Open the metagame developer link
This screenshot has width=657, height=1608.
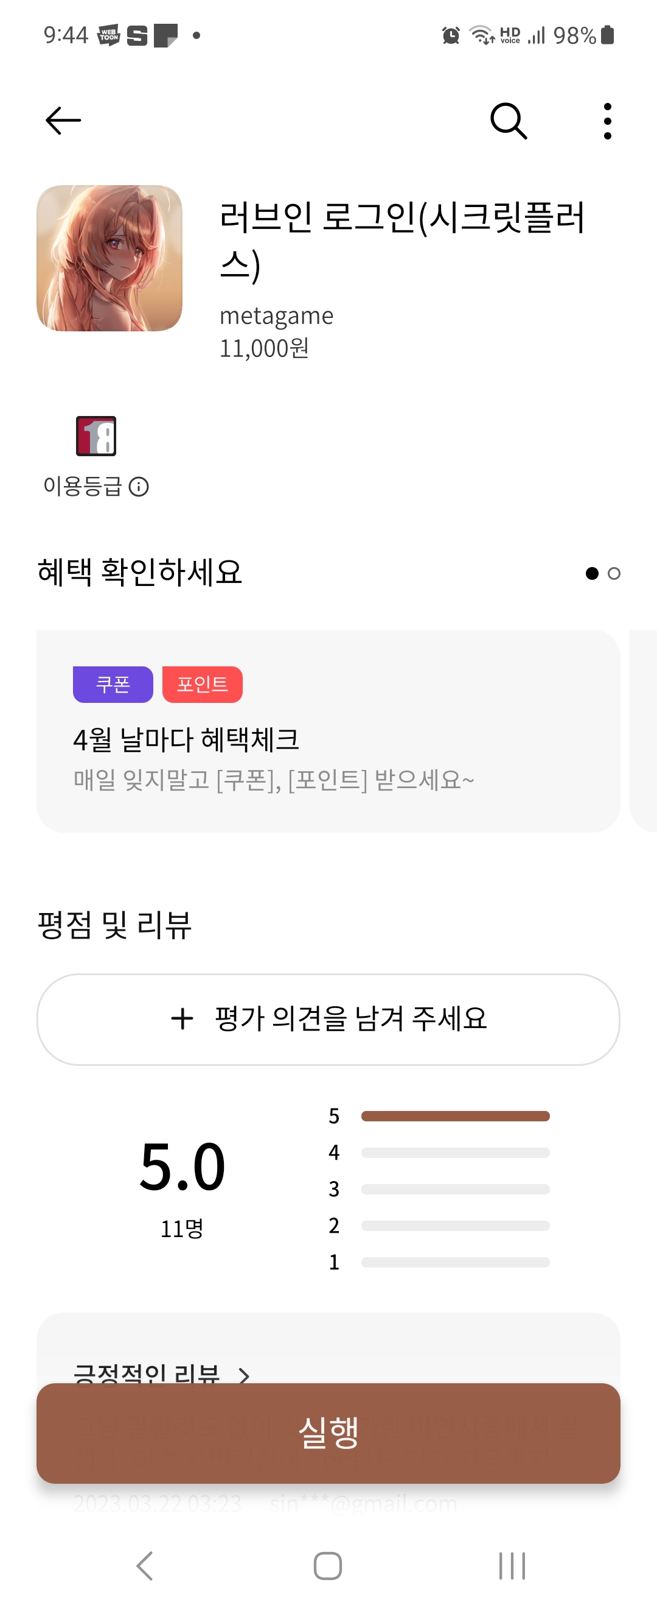click(x=276, y=316)
